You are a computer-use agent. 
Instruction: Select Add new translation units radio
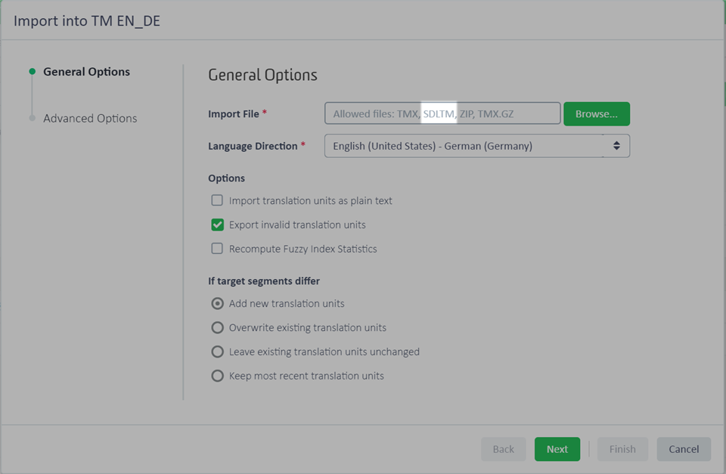pyautogui.click(x=217, y=304)
